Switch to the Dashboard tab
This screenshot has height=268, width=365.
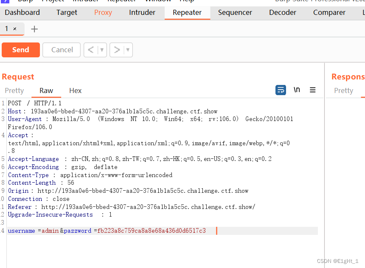[22, 12]
